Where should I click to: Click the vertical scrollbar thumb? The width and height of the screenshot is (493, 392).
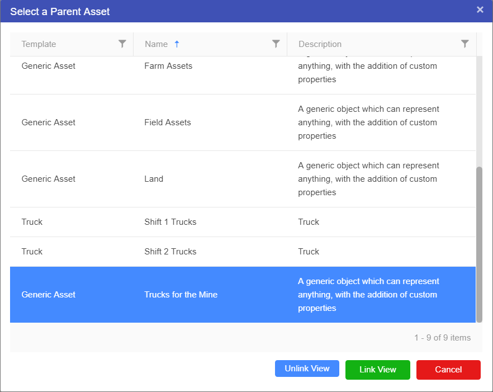pyautogui.click(x=479, y=244)
